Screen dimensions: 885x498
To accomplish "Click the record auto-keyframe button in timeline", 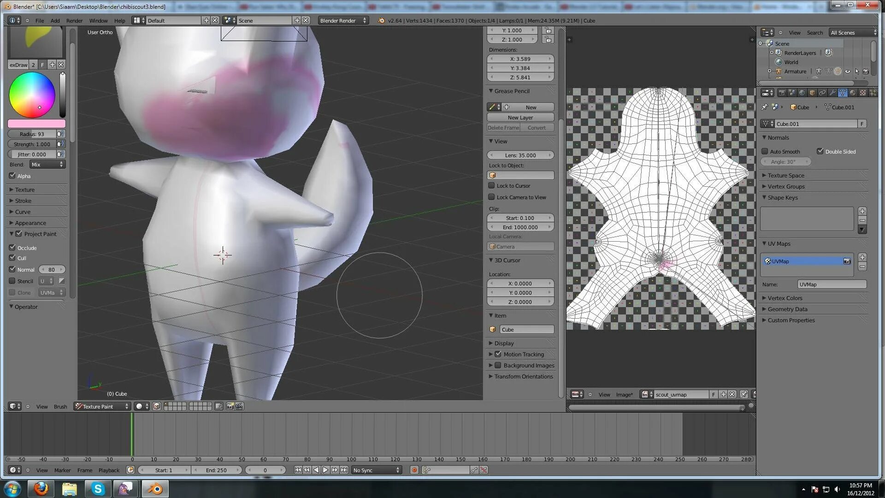I will click(414, 470).
